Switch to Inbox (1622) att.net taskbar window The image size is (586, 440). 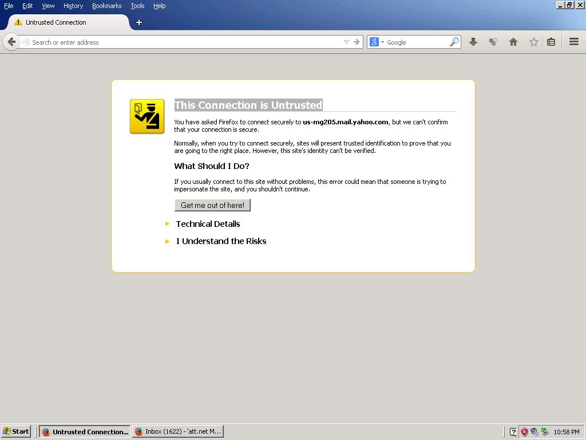tap(178, 431)
